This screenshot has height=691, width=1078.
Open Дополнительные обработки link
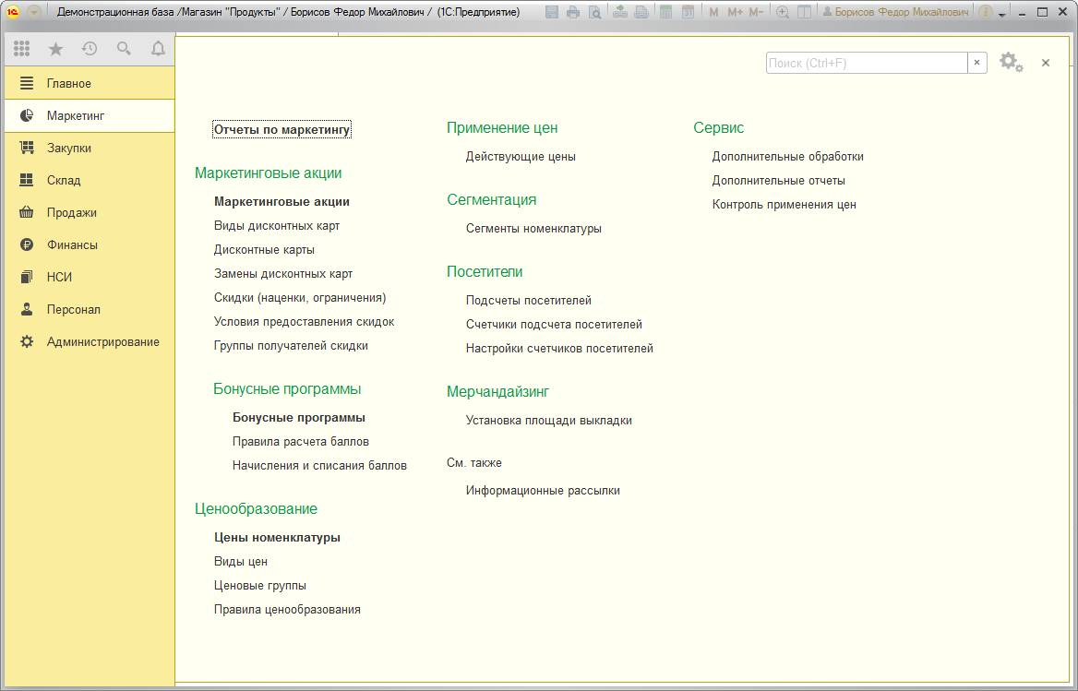tap(788, 157)
